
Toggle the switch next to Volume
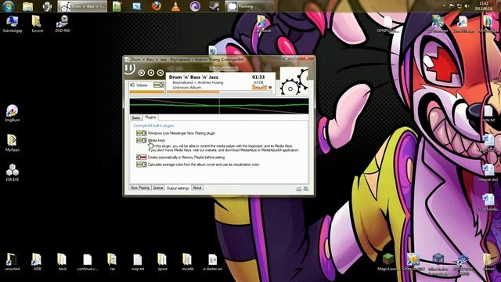[158, 85]
